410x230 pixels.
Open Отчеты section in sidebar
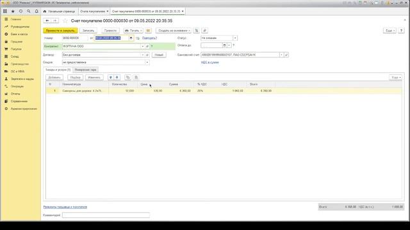pos(15,94)
